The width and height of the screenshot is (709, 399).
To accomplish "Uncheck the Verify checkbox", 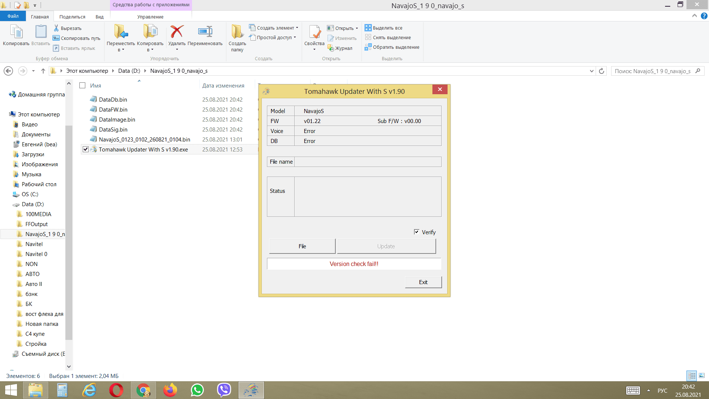I will 417,232.
